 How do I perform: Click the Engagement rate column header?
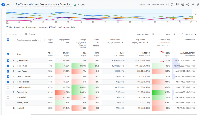tap(64, 41)
